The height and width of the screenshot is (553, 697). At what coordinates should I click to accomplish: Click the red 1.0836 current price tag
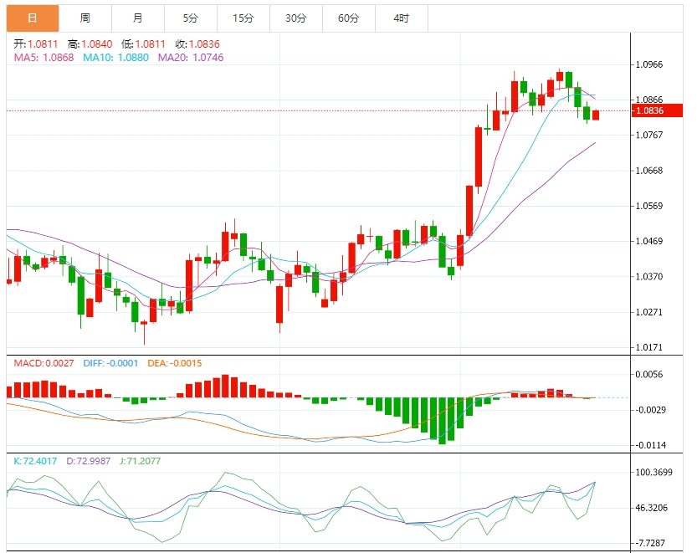point(649,110)
